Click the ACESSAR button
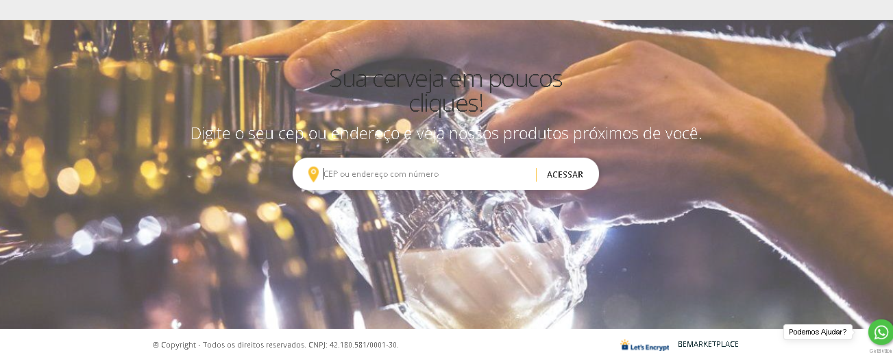 (565, 174)
